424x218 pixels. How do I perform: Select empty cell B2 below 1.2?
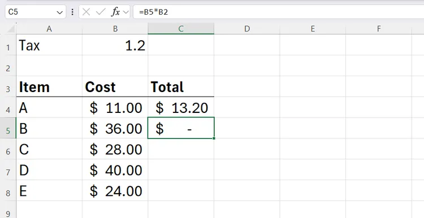pyautogui.click(x=115, y=66)
